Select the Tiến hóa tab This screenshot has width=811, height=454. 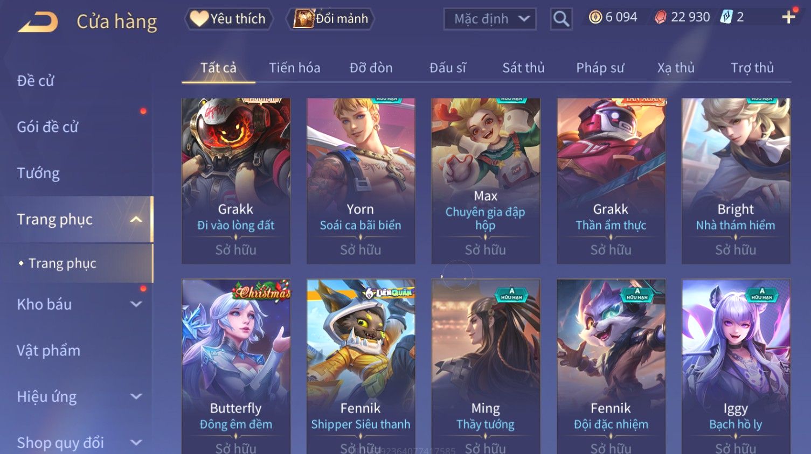click(295, 68)
